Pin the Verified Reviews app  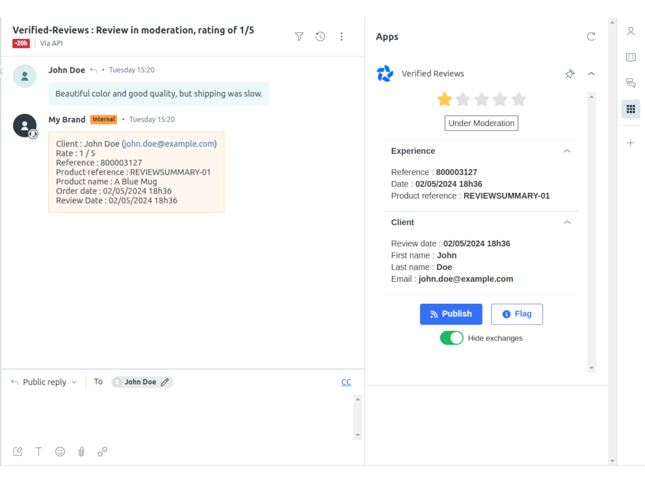point(569,74)
